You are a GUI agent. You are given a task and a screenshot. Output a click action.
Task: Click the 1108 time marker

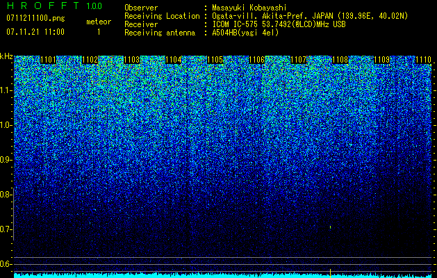pos(340,60)
